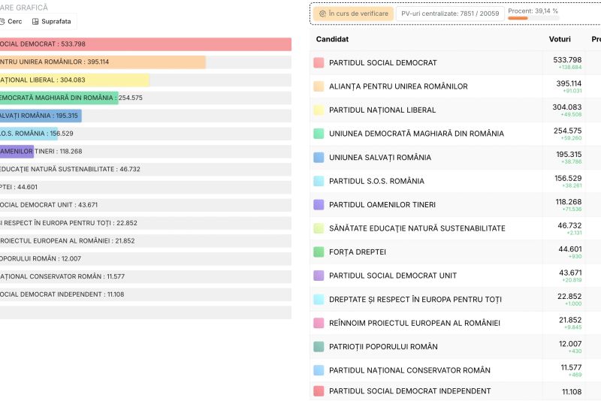Click the gear icon in the verification badge
Image resolution: width=601 pixels, height=401 pixels.
coord(322,14)
